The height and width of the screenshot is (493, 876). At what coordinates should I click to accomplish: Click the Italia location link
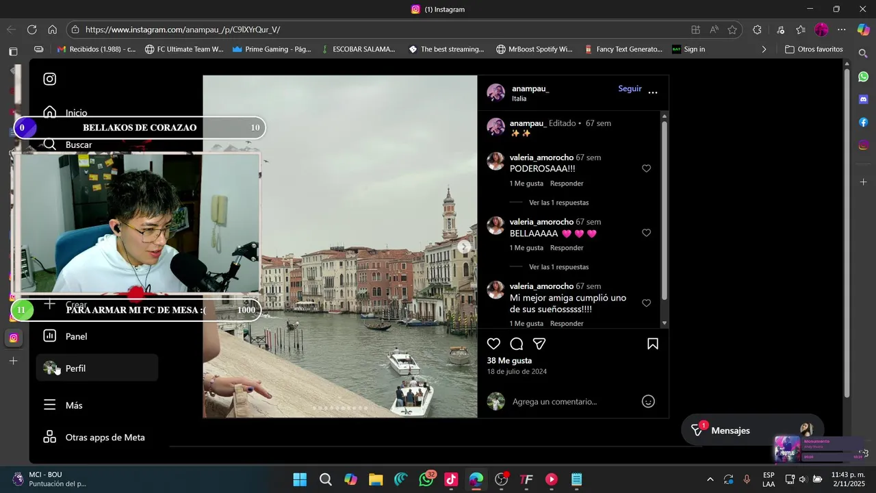pyautogui.click(x=519, y=99)
